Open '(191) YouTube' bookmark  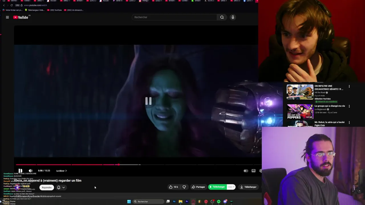point(54,10)
